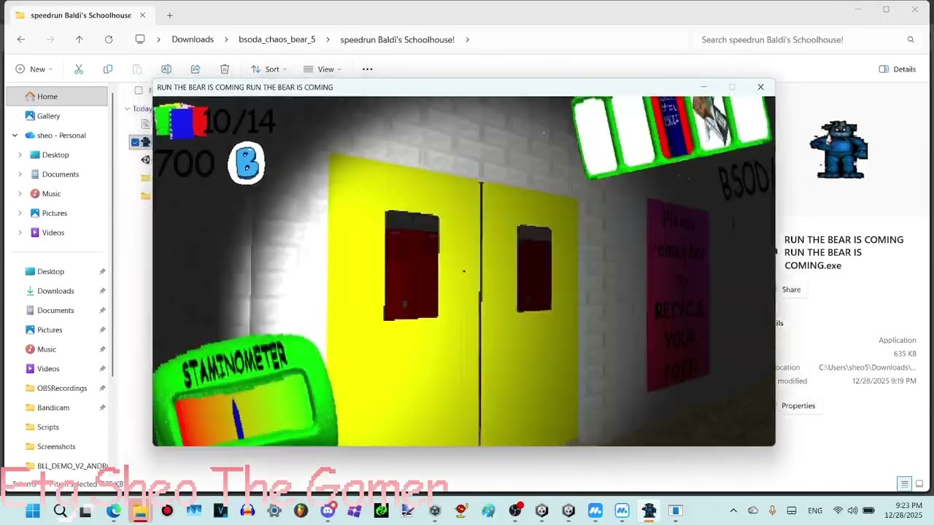Select the speedrun Baldi's Schoolhouse tab
The image size is (934, 525).
pos(79,15)
